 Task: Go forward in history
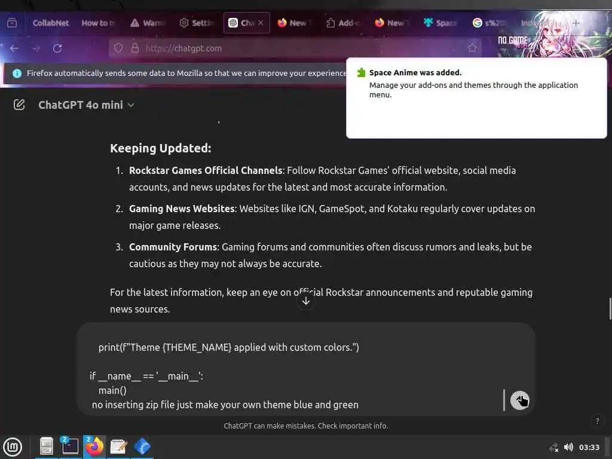click(x=36, y=48)
